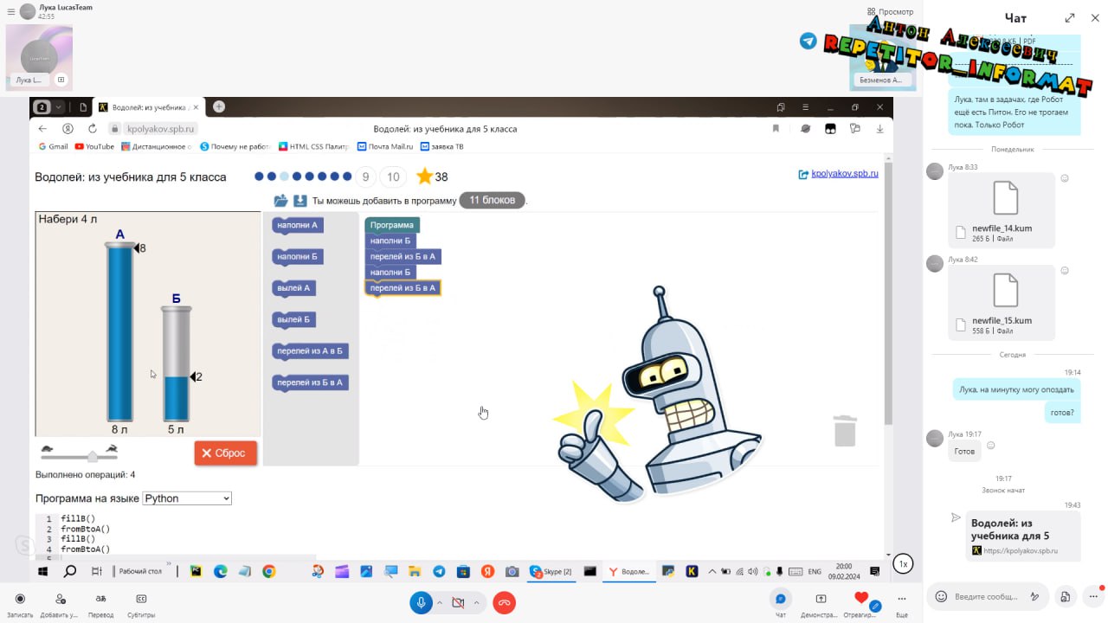The image size is (1108, 623).
Task: Select the вылей А block
Action: pyautogui.click(x=293, y=288)
